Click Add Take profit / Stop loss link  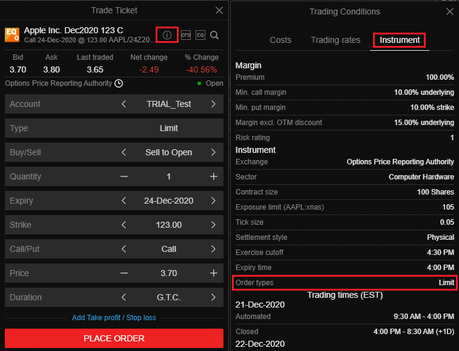(114, 318)
